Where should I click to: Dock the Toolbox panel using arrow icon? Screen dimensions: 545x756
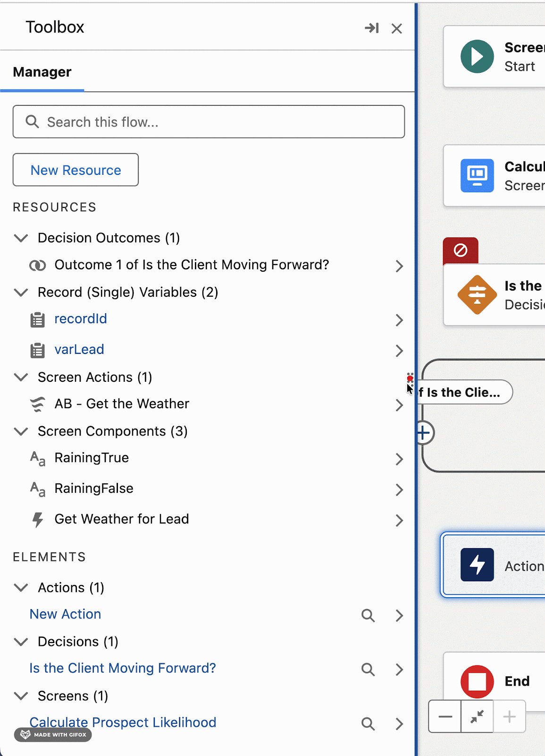click(372, 28)
